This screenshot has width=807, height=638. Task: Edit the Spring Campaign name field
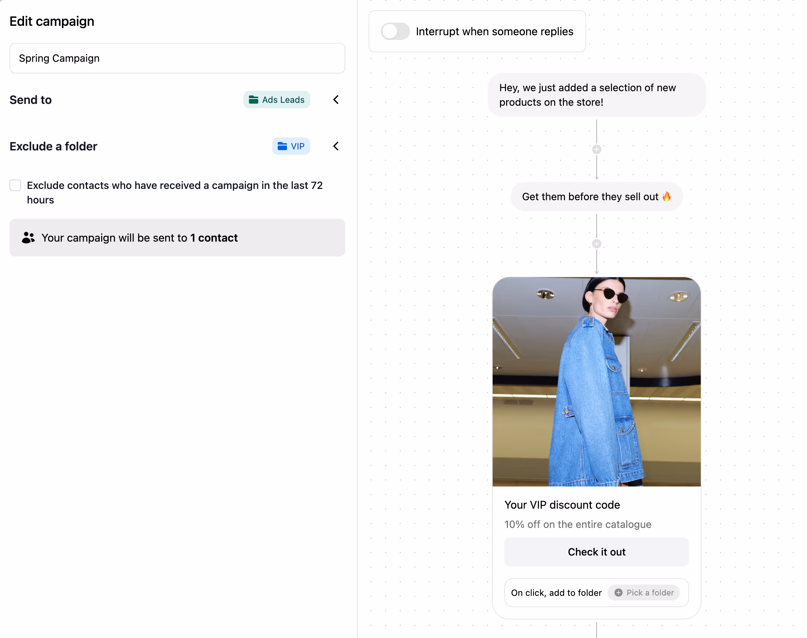pyautogui.click(x=177, y=58)
